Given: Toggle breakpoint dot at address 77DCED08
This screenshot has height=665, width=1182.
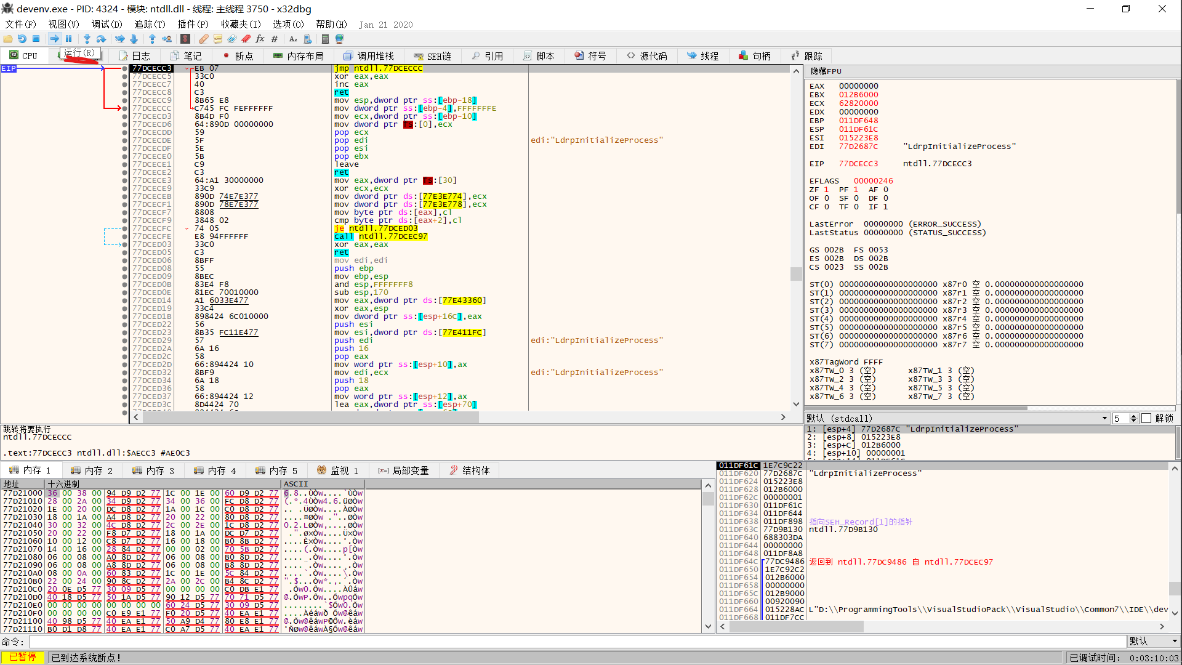Looking at the screenshot, I should 125,268.
